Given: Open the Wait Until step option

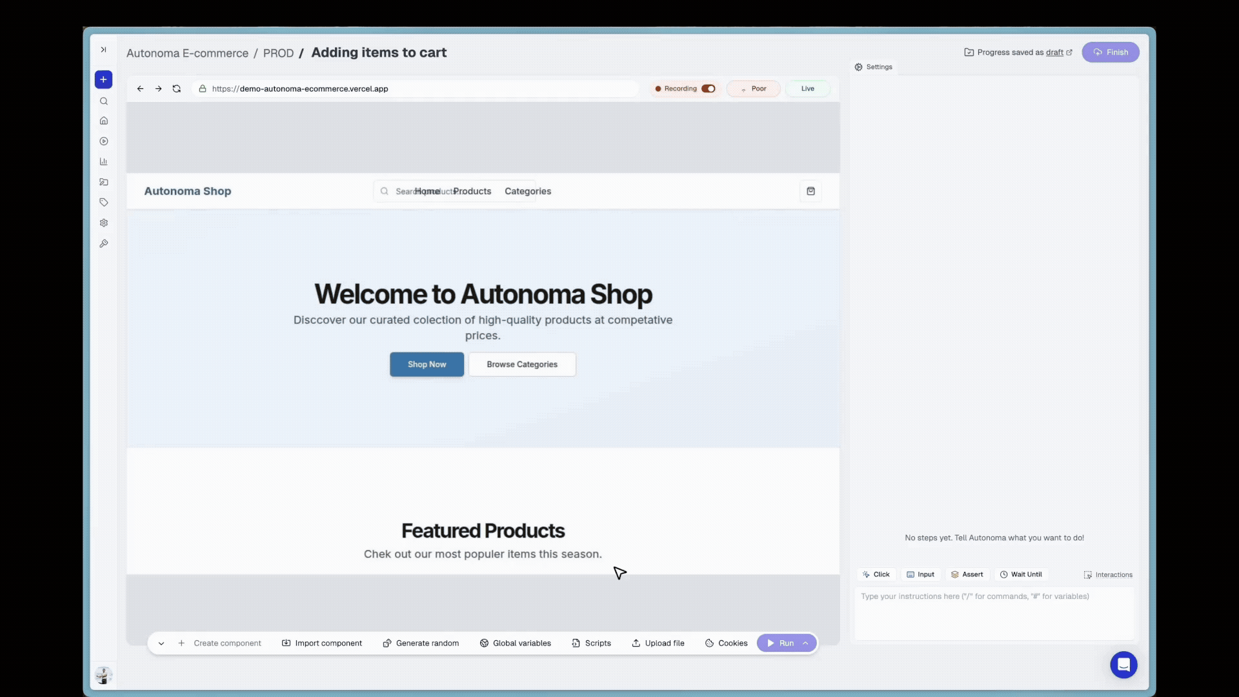Looking at the screenshot, I should coord(1022,574).
